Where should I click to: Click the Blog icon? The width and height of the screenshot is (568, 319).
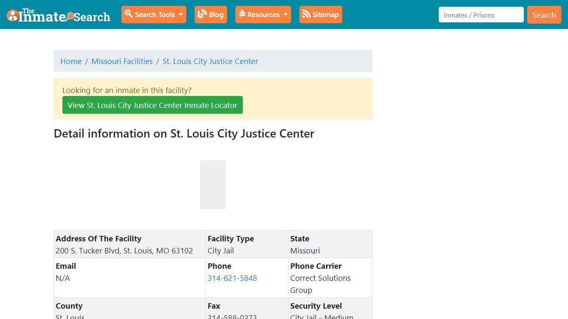203,14
